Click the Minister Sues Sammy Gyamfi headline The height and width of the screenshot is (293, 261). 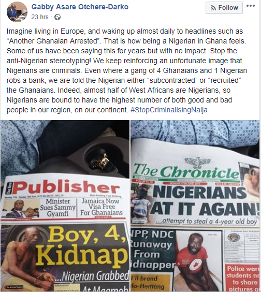point(58,208)
